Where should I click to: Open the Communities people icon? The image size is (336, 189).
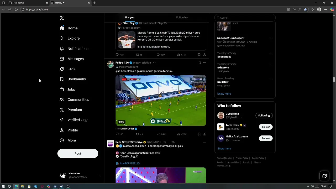tap(62, 99)
